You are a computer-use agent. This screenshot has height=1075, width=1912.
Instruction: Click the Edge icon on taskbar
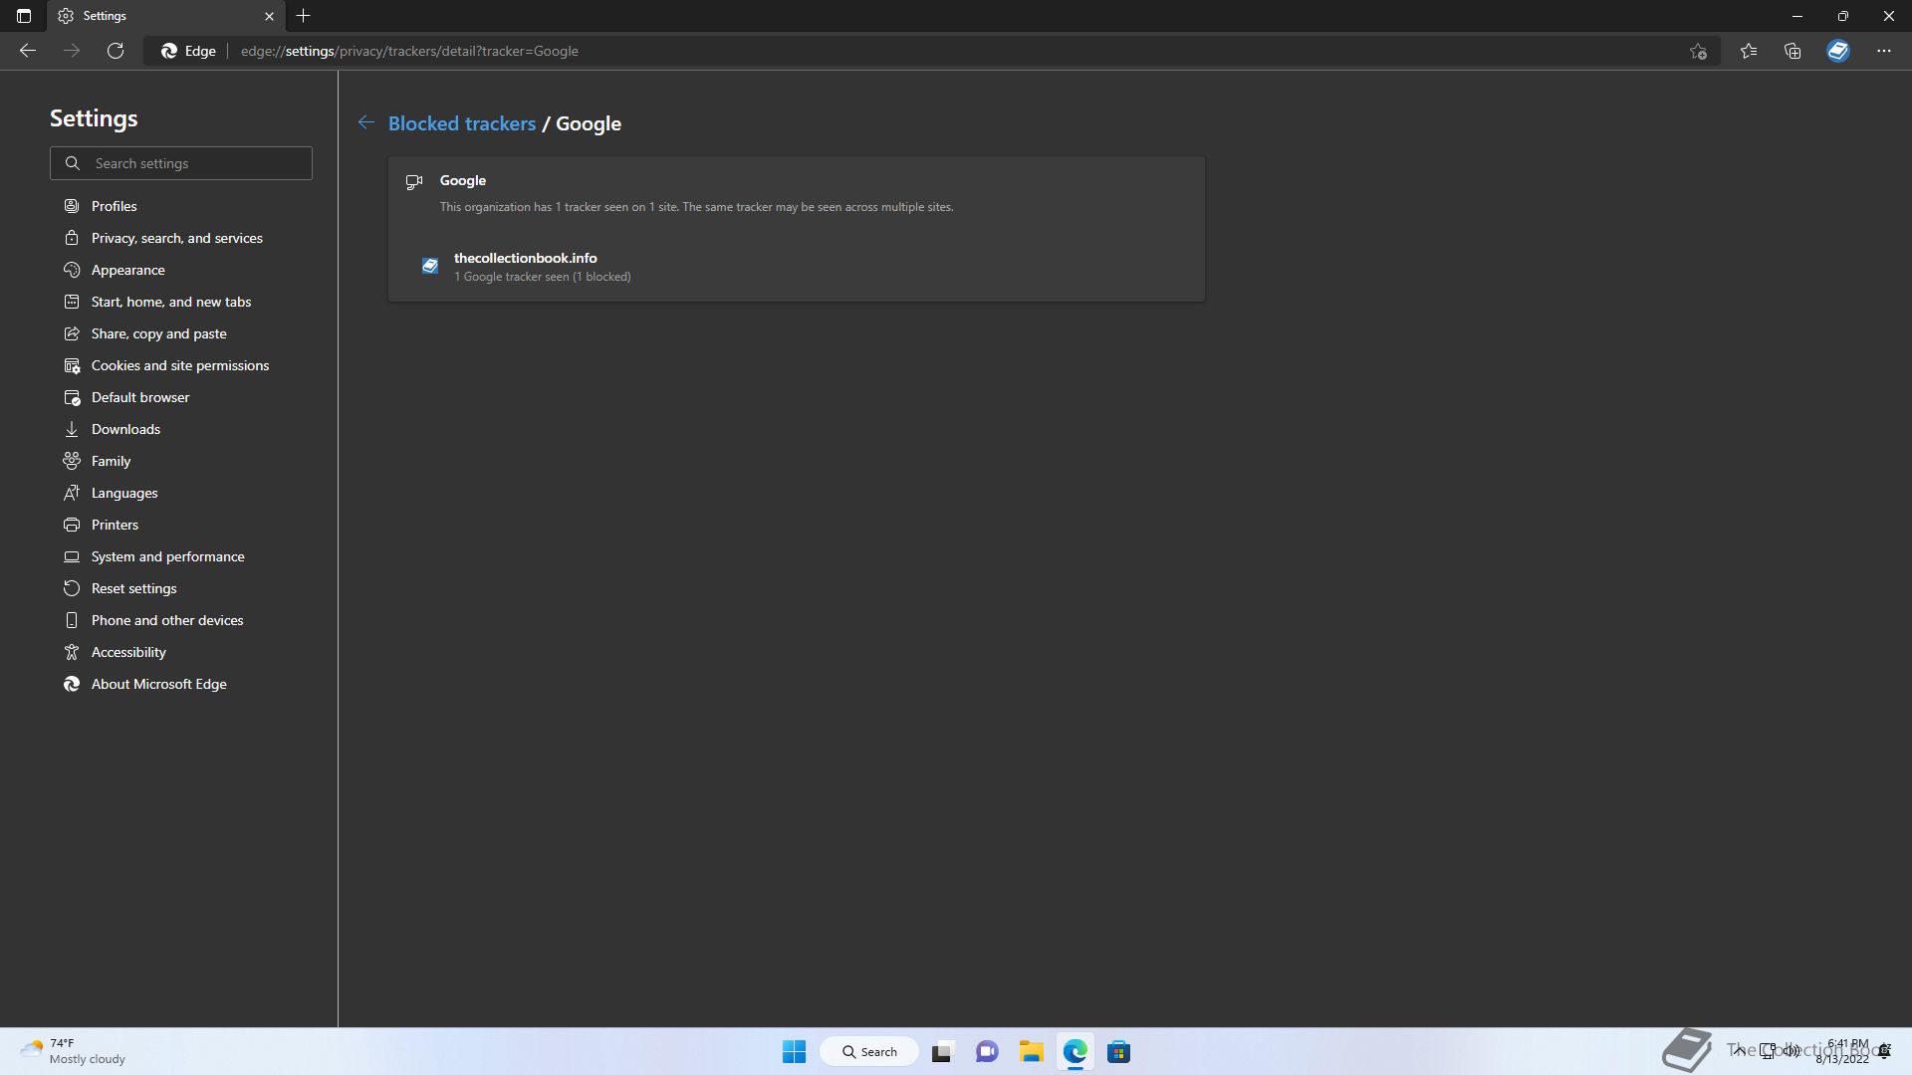tap(1075, 1051)
